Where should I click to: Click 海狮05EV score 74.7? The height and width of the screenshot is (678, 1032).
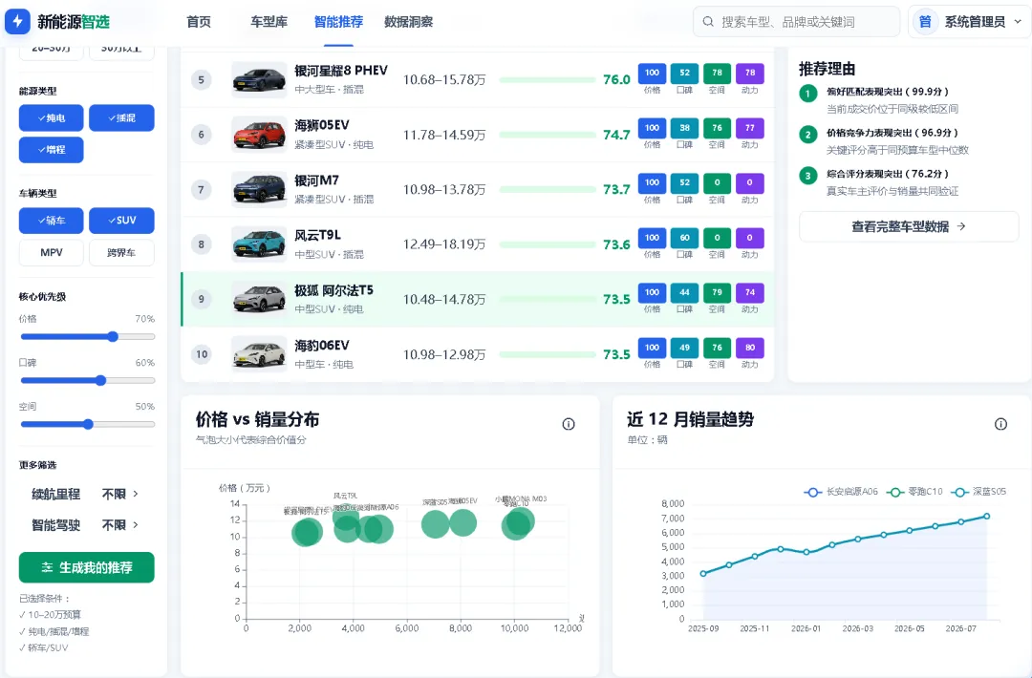[616, 135]
